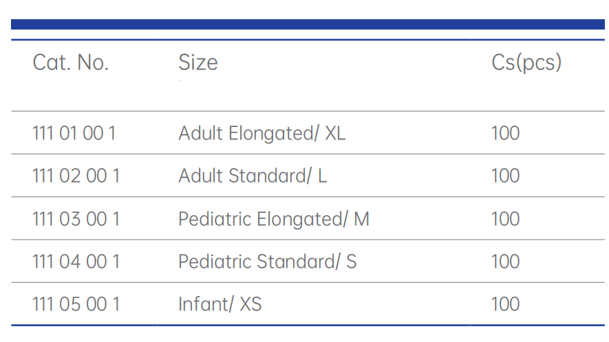Select catalog number 111 03 00 1
This screenshot has height=342, width=609.
(76, 219)
